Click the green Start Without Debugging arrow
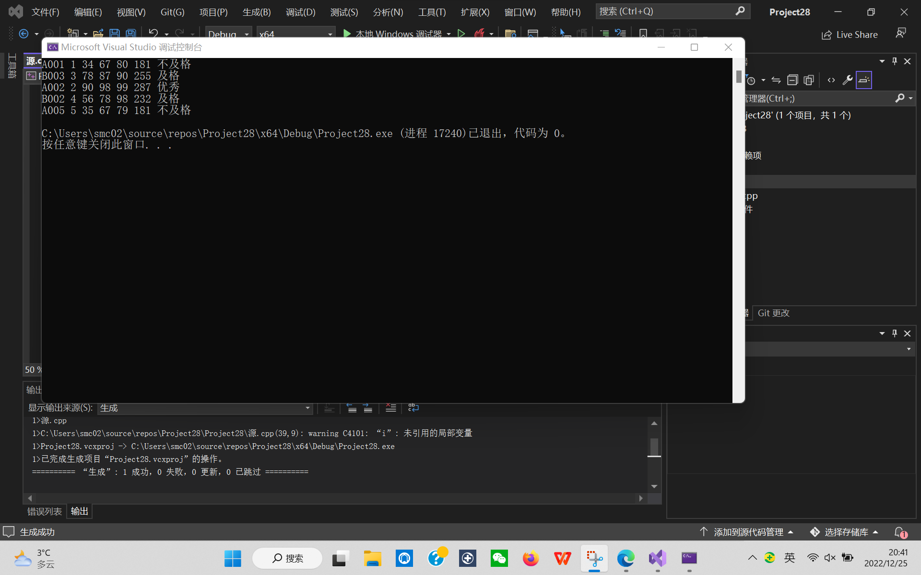 click(x=461, y=34)
